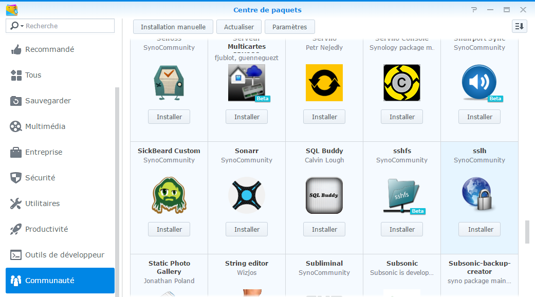Open the String editor package title
Screen dimensions: 535x297
(x=247, y=263)
